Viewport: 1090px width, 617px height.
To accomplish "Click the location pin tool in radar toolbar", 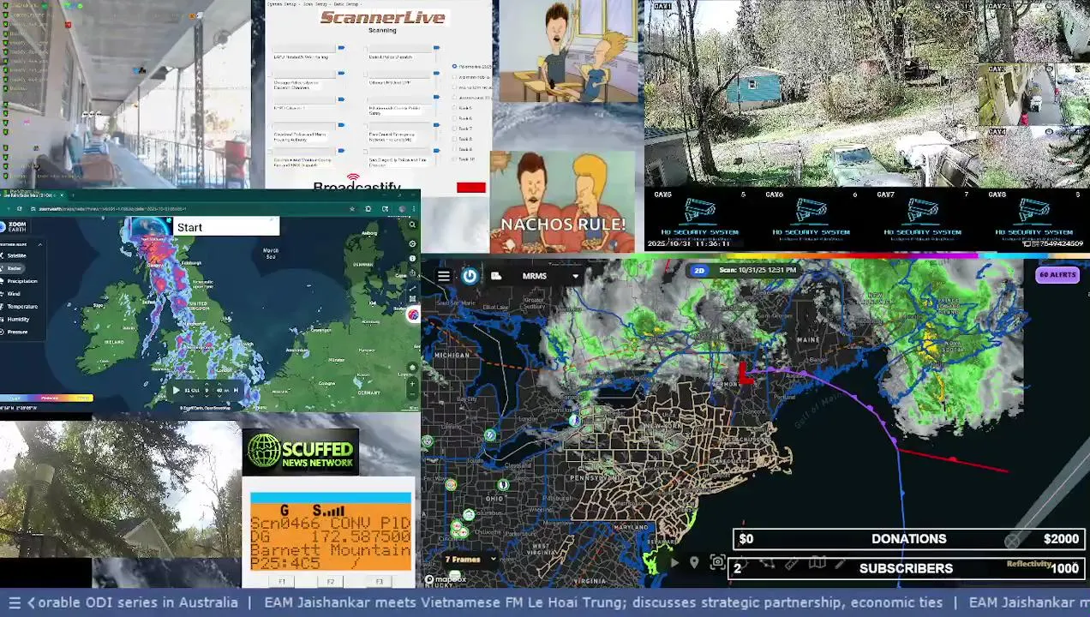I will 694,562.
